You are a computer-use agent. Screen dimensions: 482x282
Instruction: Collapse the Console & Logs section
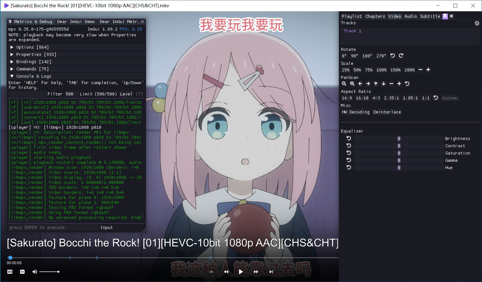tap(77, 76)
